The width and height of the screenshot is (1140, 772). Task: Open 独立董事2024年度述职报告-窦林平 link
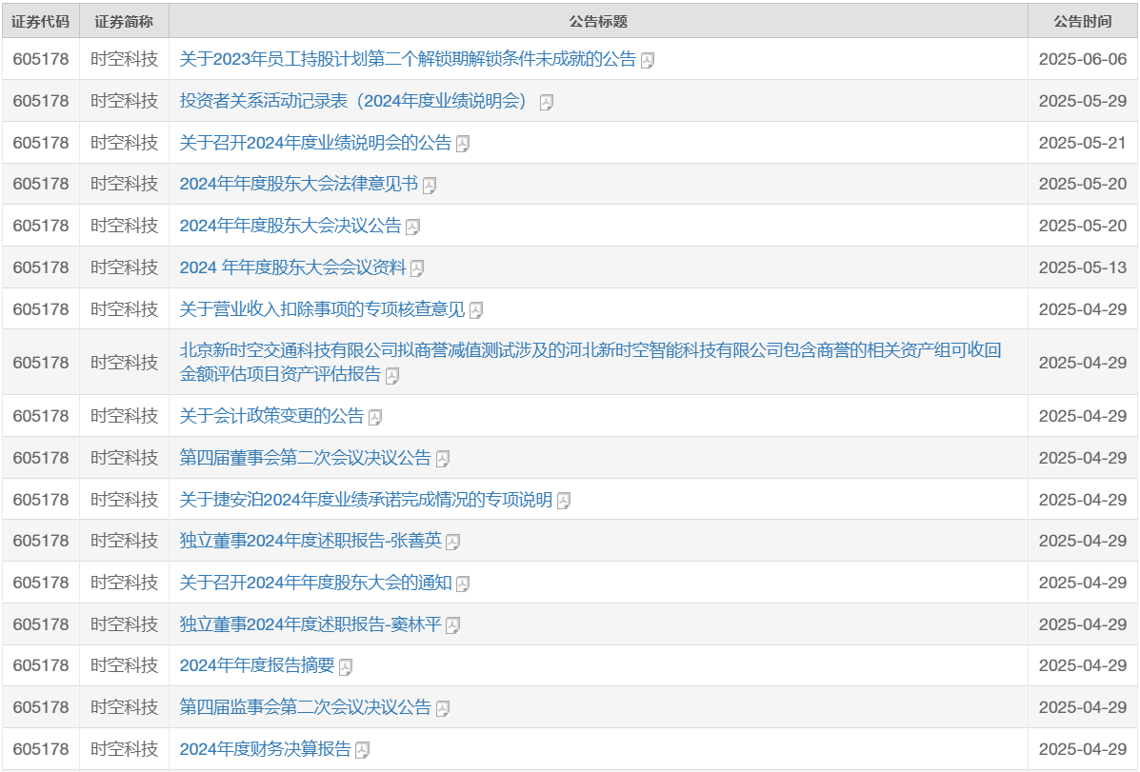(x=310, y=624)
